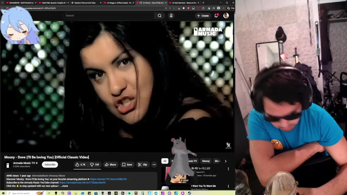
Task: Like the video showing 5.7K
Action: click(x=81, y=165)
